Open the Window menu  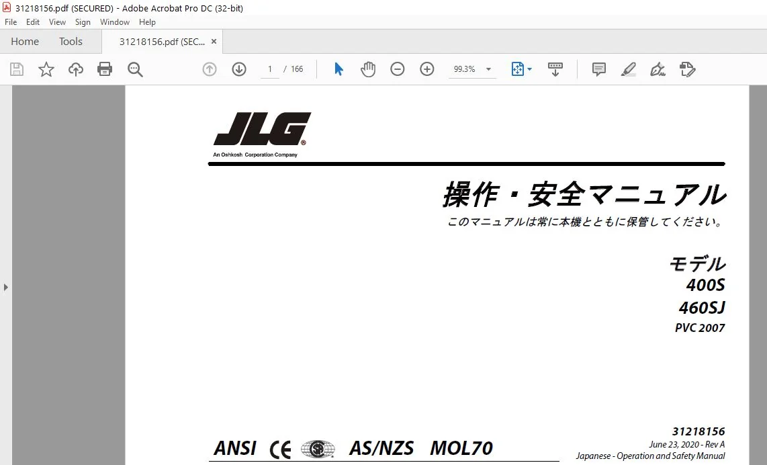[x=115, y=22]
